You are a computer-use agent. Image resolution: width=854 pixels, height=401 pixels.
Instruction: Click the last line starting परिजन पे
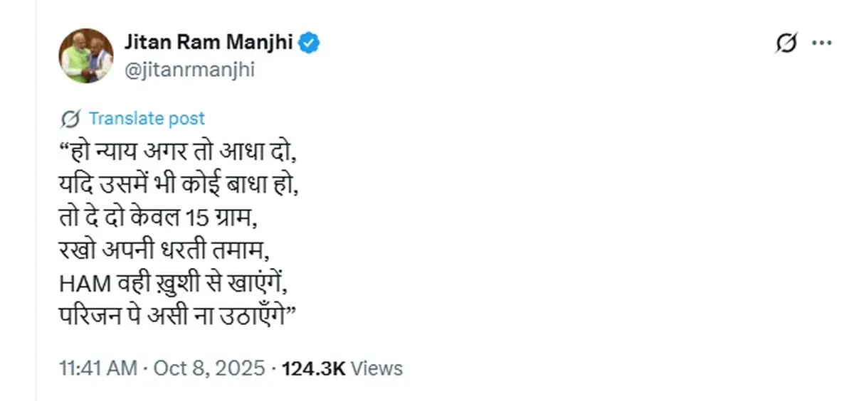tap(177, 317)
